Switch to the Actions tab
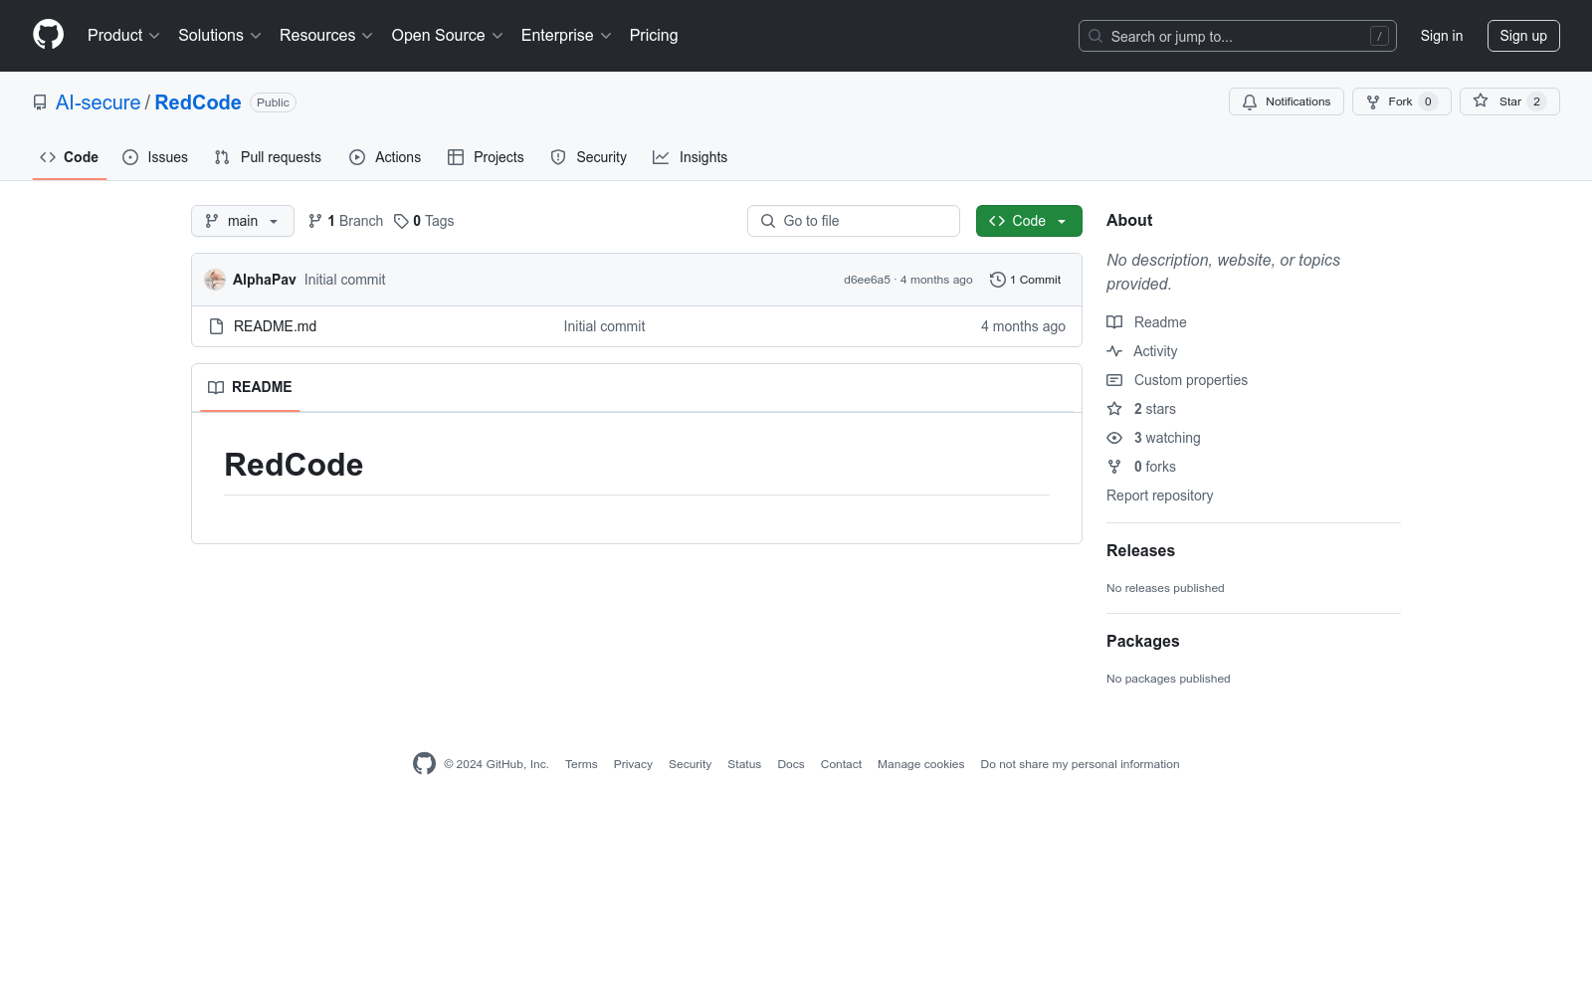 click(385, 157)
